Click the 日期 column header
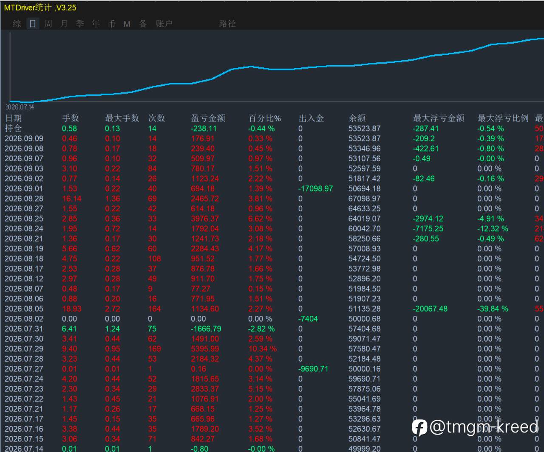The width and height of the screenshot is (544, 452). pos(13,118)
